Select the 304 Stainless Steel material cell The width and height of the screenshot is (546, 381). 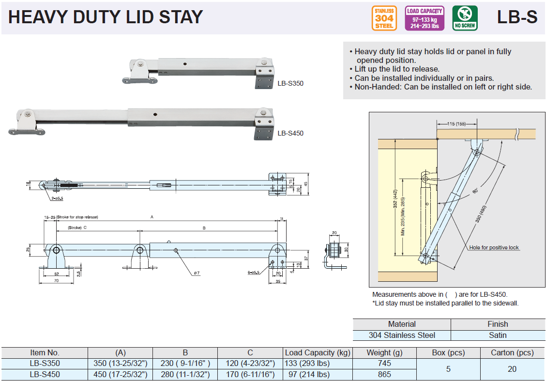click(402, 335)
